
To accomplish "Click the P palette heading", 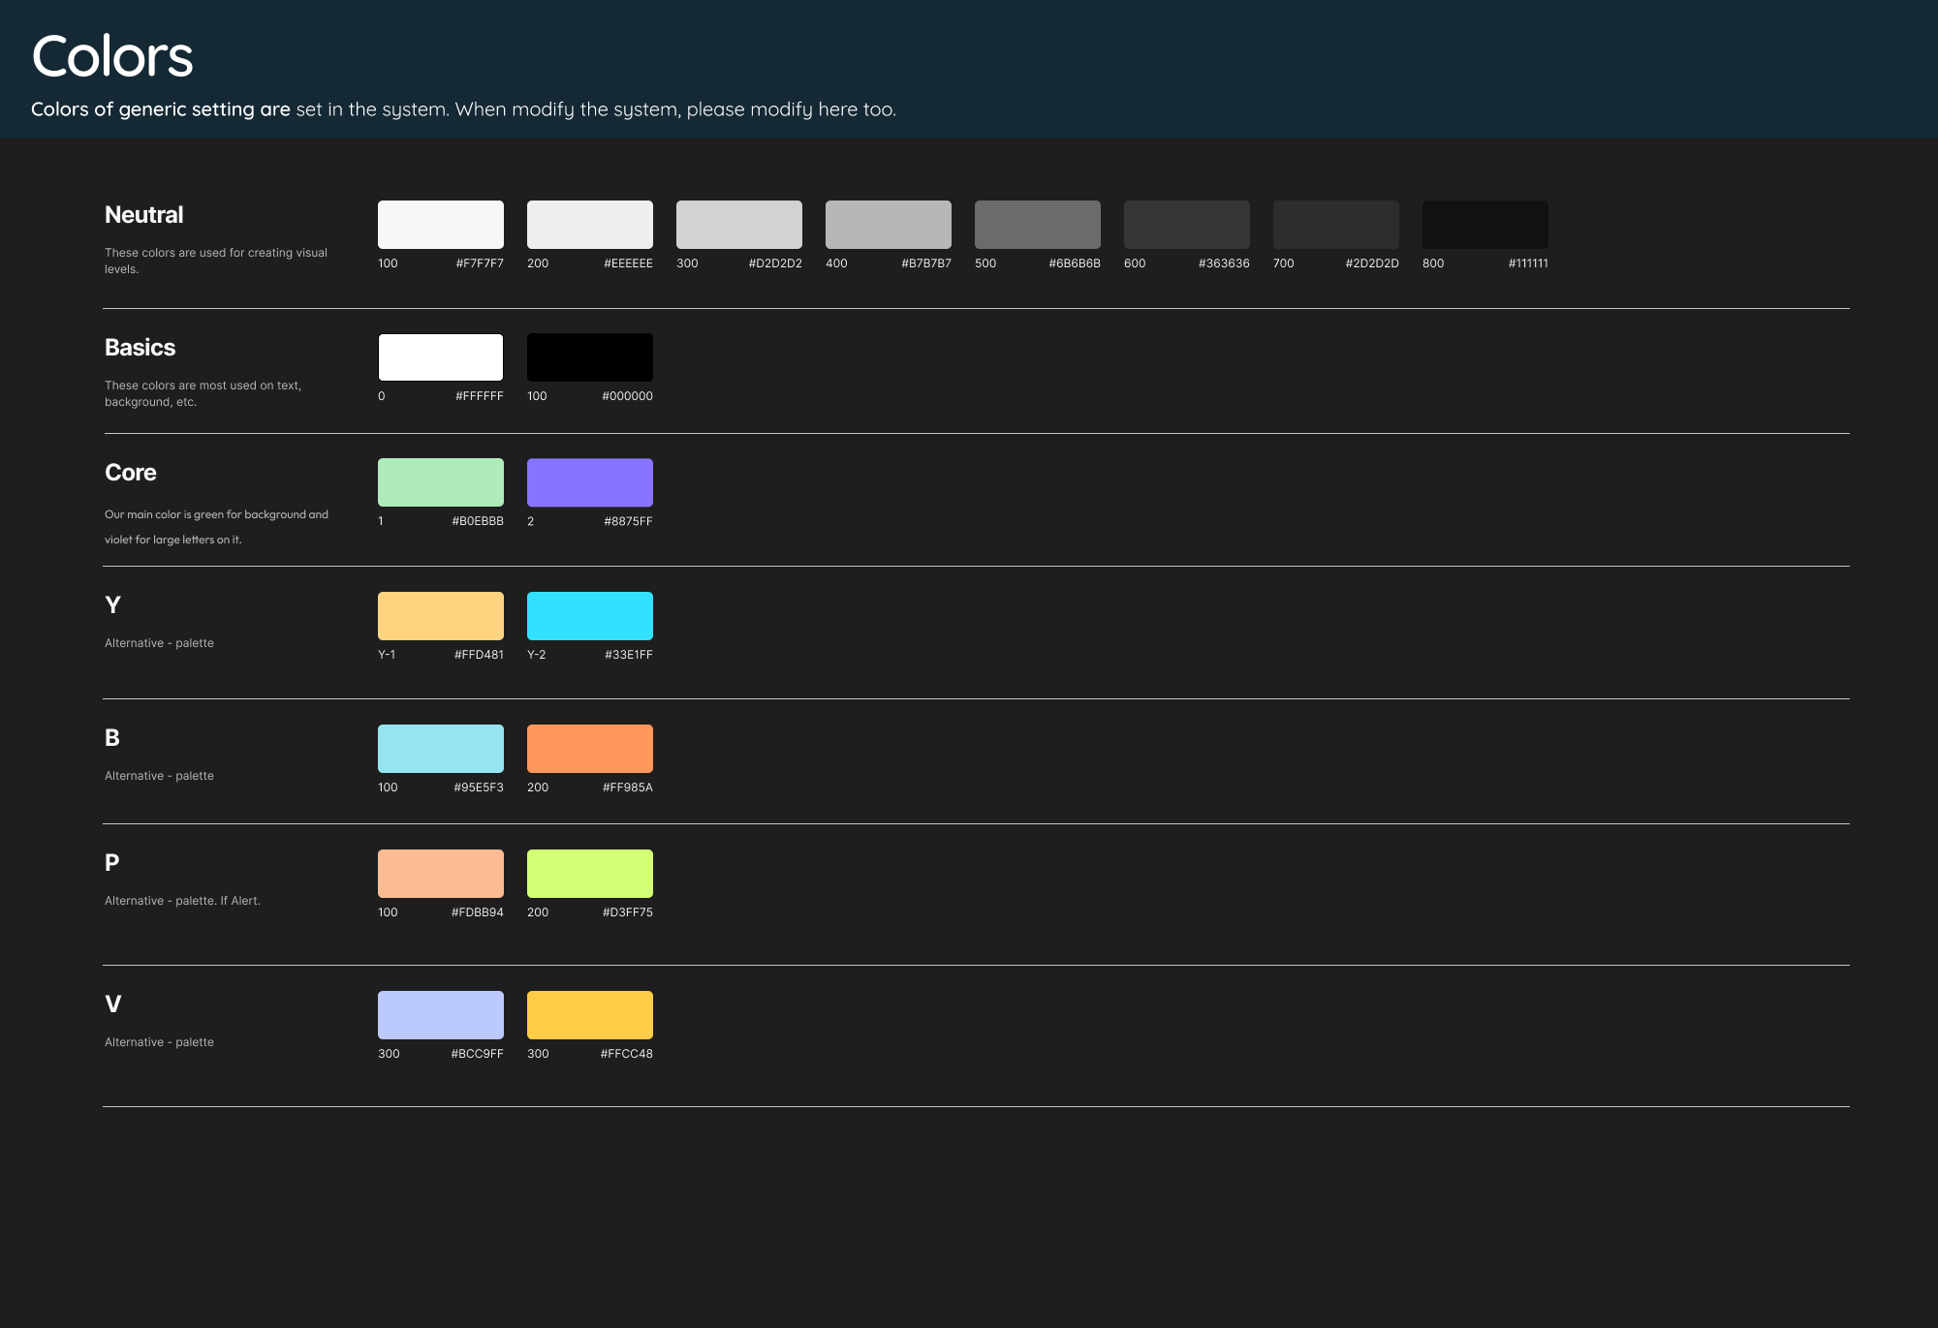I will click(x=112, y=863).
